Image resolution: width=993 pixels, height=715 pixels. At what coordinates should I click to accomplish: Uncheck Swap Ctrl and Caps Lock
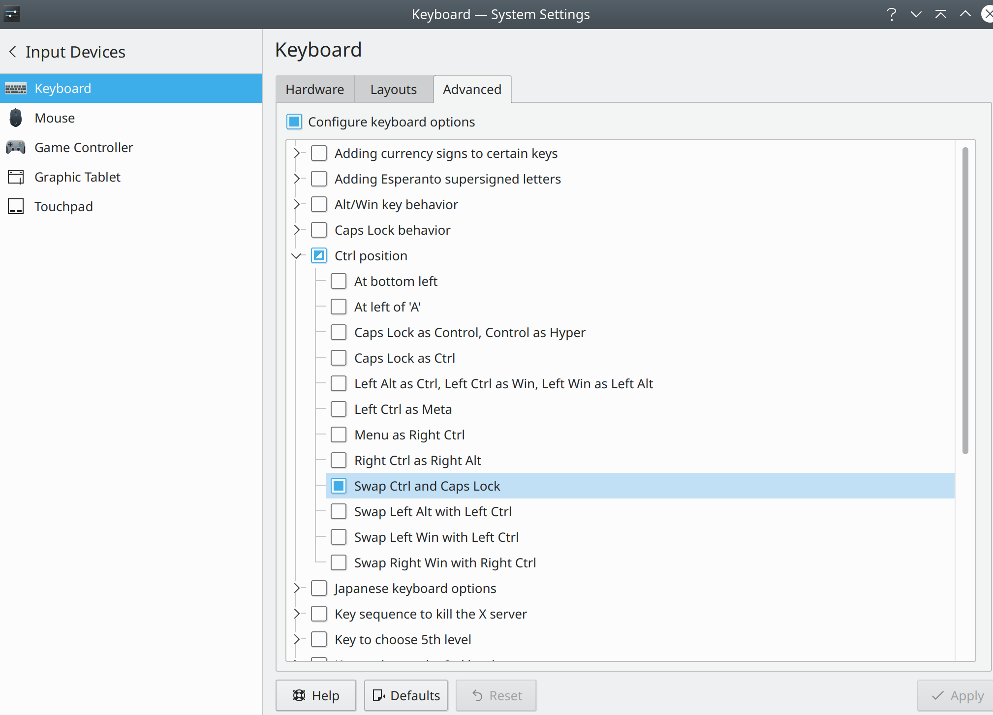click(339, 486)
